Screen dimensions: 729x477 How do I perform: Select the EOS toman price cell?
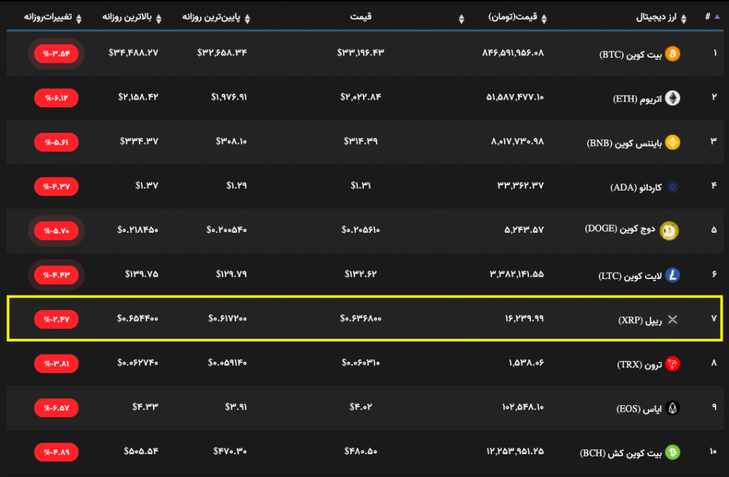click(523, 407)
